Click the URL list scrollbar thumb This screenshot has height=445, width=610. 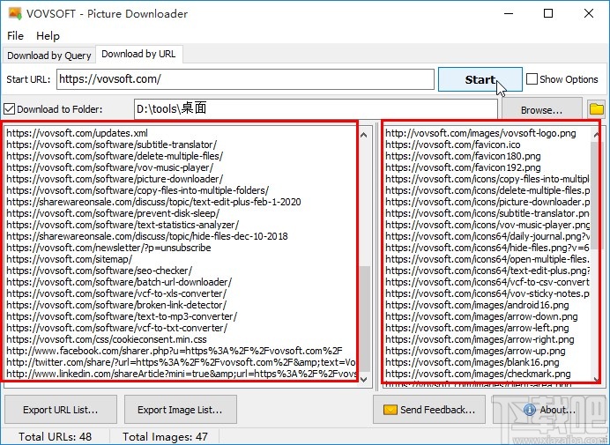tap(365, 319)
